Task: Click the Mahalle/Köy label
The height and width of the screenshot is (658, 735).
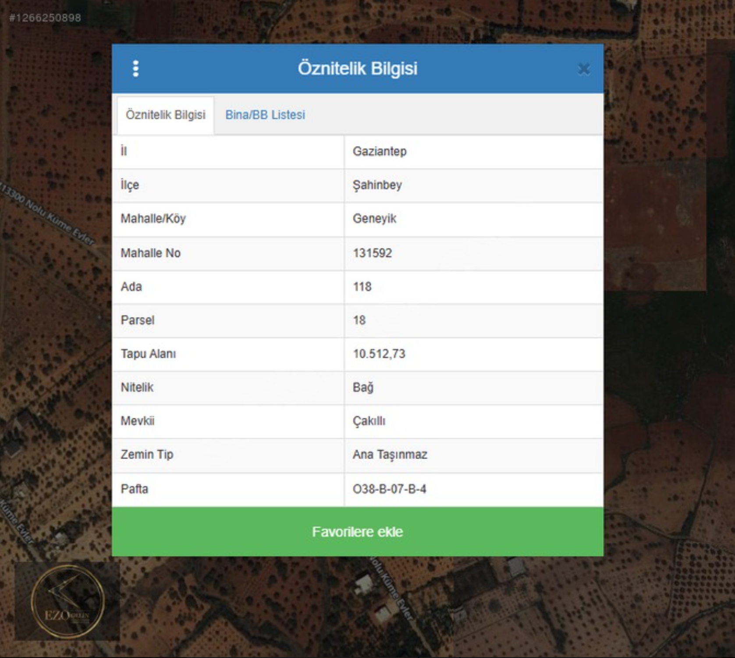Action: click(x=153, y=219)
